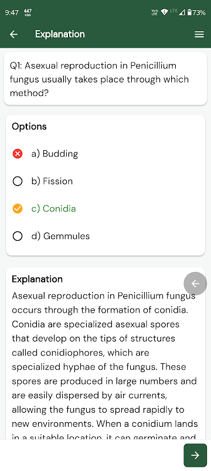This screenshot has height=471, width=211.
Task: Tap the network speed indicator in status bar
Action: pyautogui.click(x=29, y=12)
